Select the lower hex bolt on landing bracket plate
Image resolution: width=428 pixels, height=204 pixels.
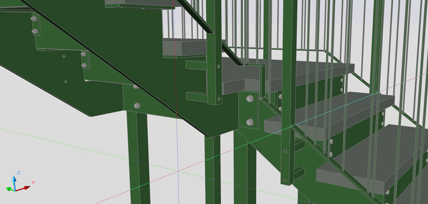pos(249,122)
